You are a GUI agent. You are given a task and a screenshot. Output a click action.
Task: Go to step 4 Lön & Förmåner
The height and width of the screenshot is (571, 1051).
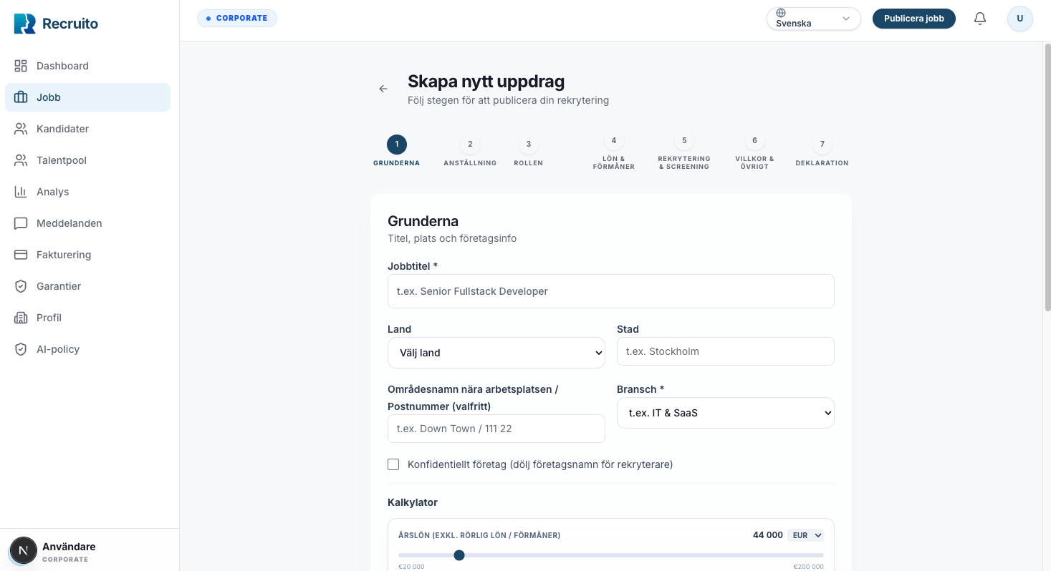pos(613,152)
